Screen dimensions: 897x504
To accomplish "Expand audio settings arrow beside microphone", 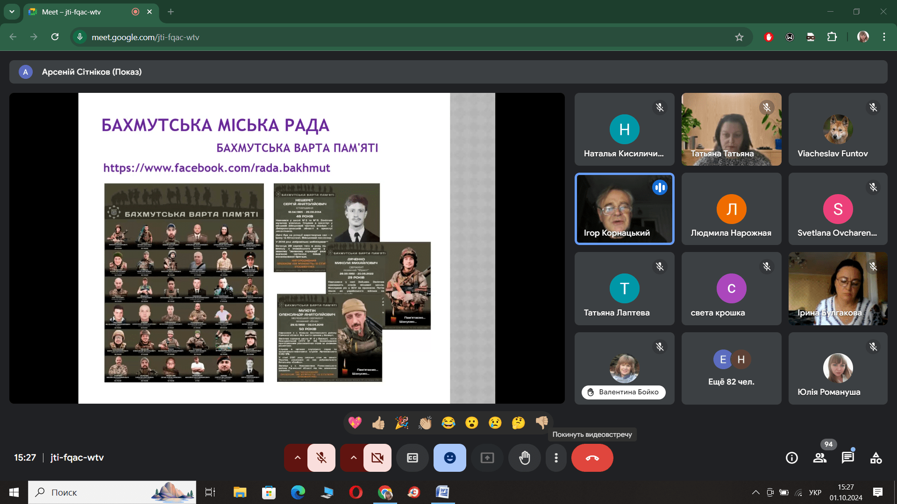I will (297, 458).
